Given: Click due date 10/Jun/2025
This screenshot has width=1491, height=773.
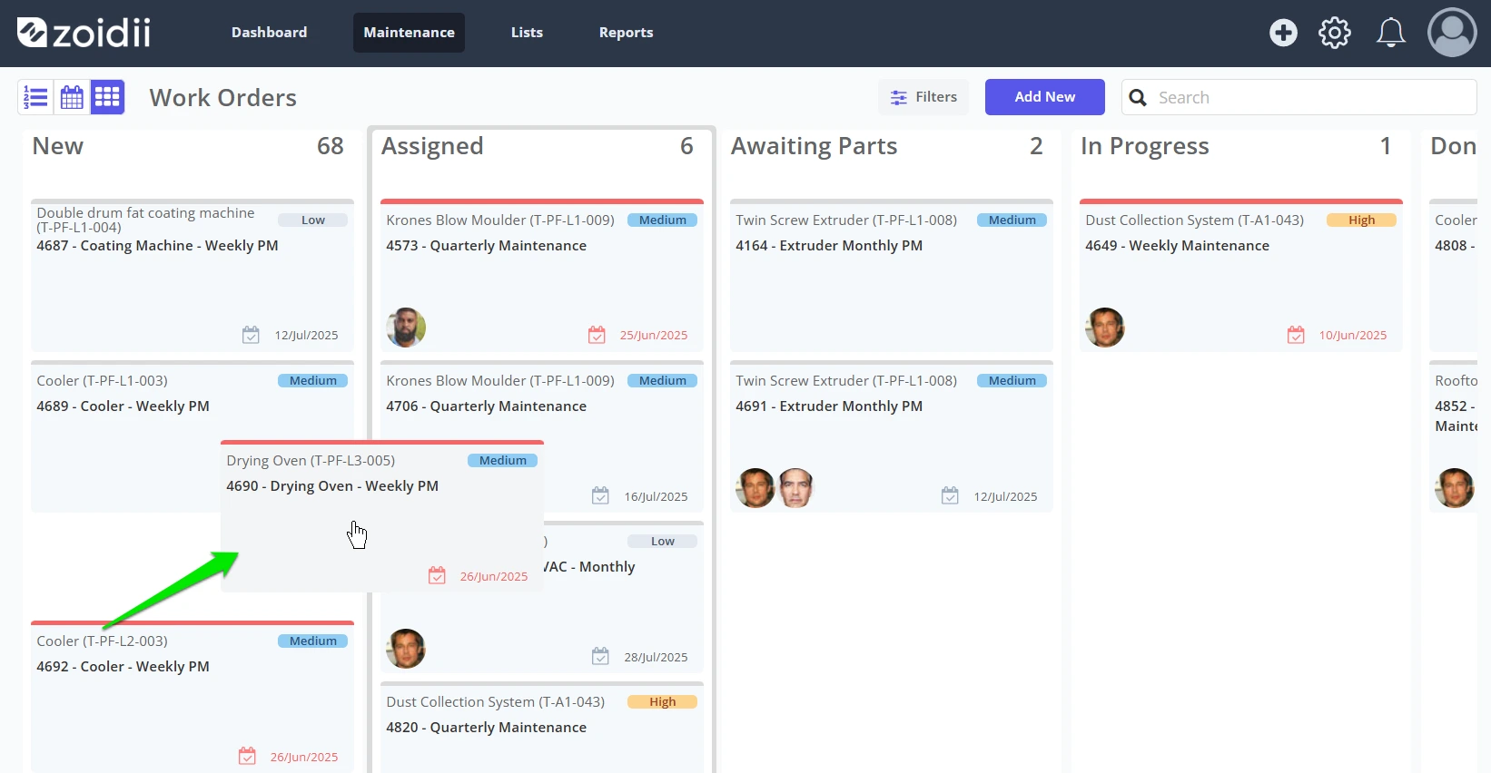Looking at the screenshot, I should point(1352,336).
